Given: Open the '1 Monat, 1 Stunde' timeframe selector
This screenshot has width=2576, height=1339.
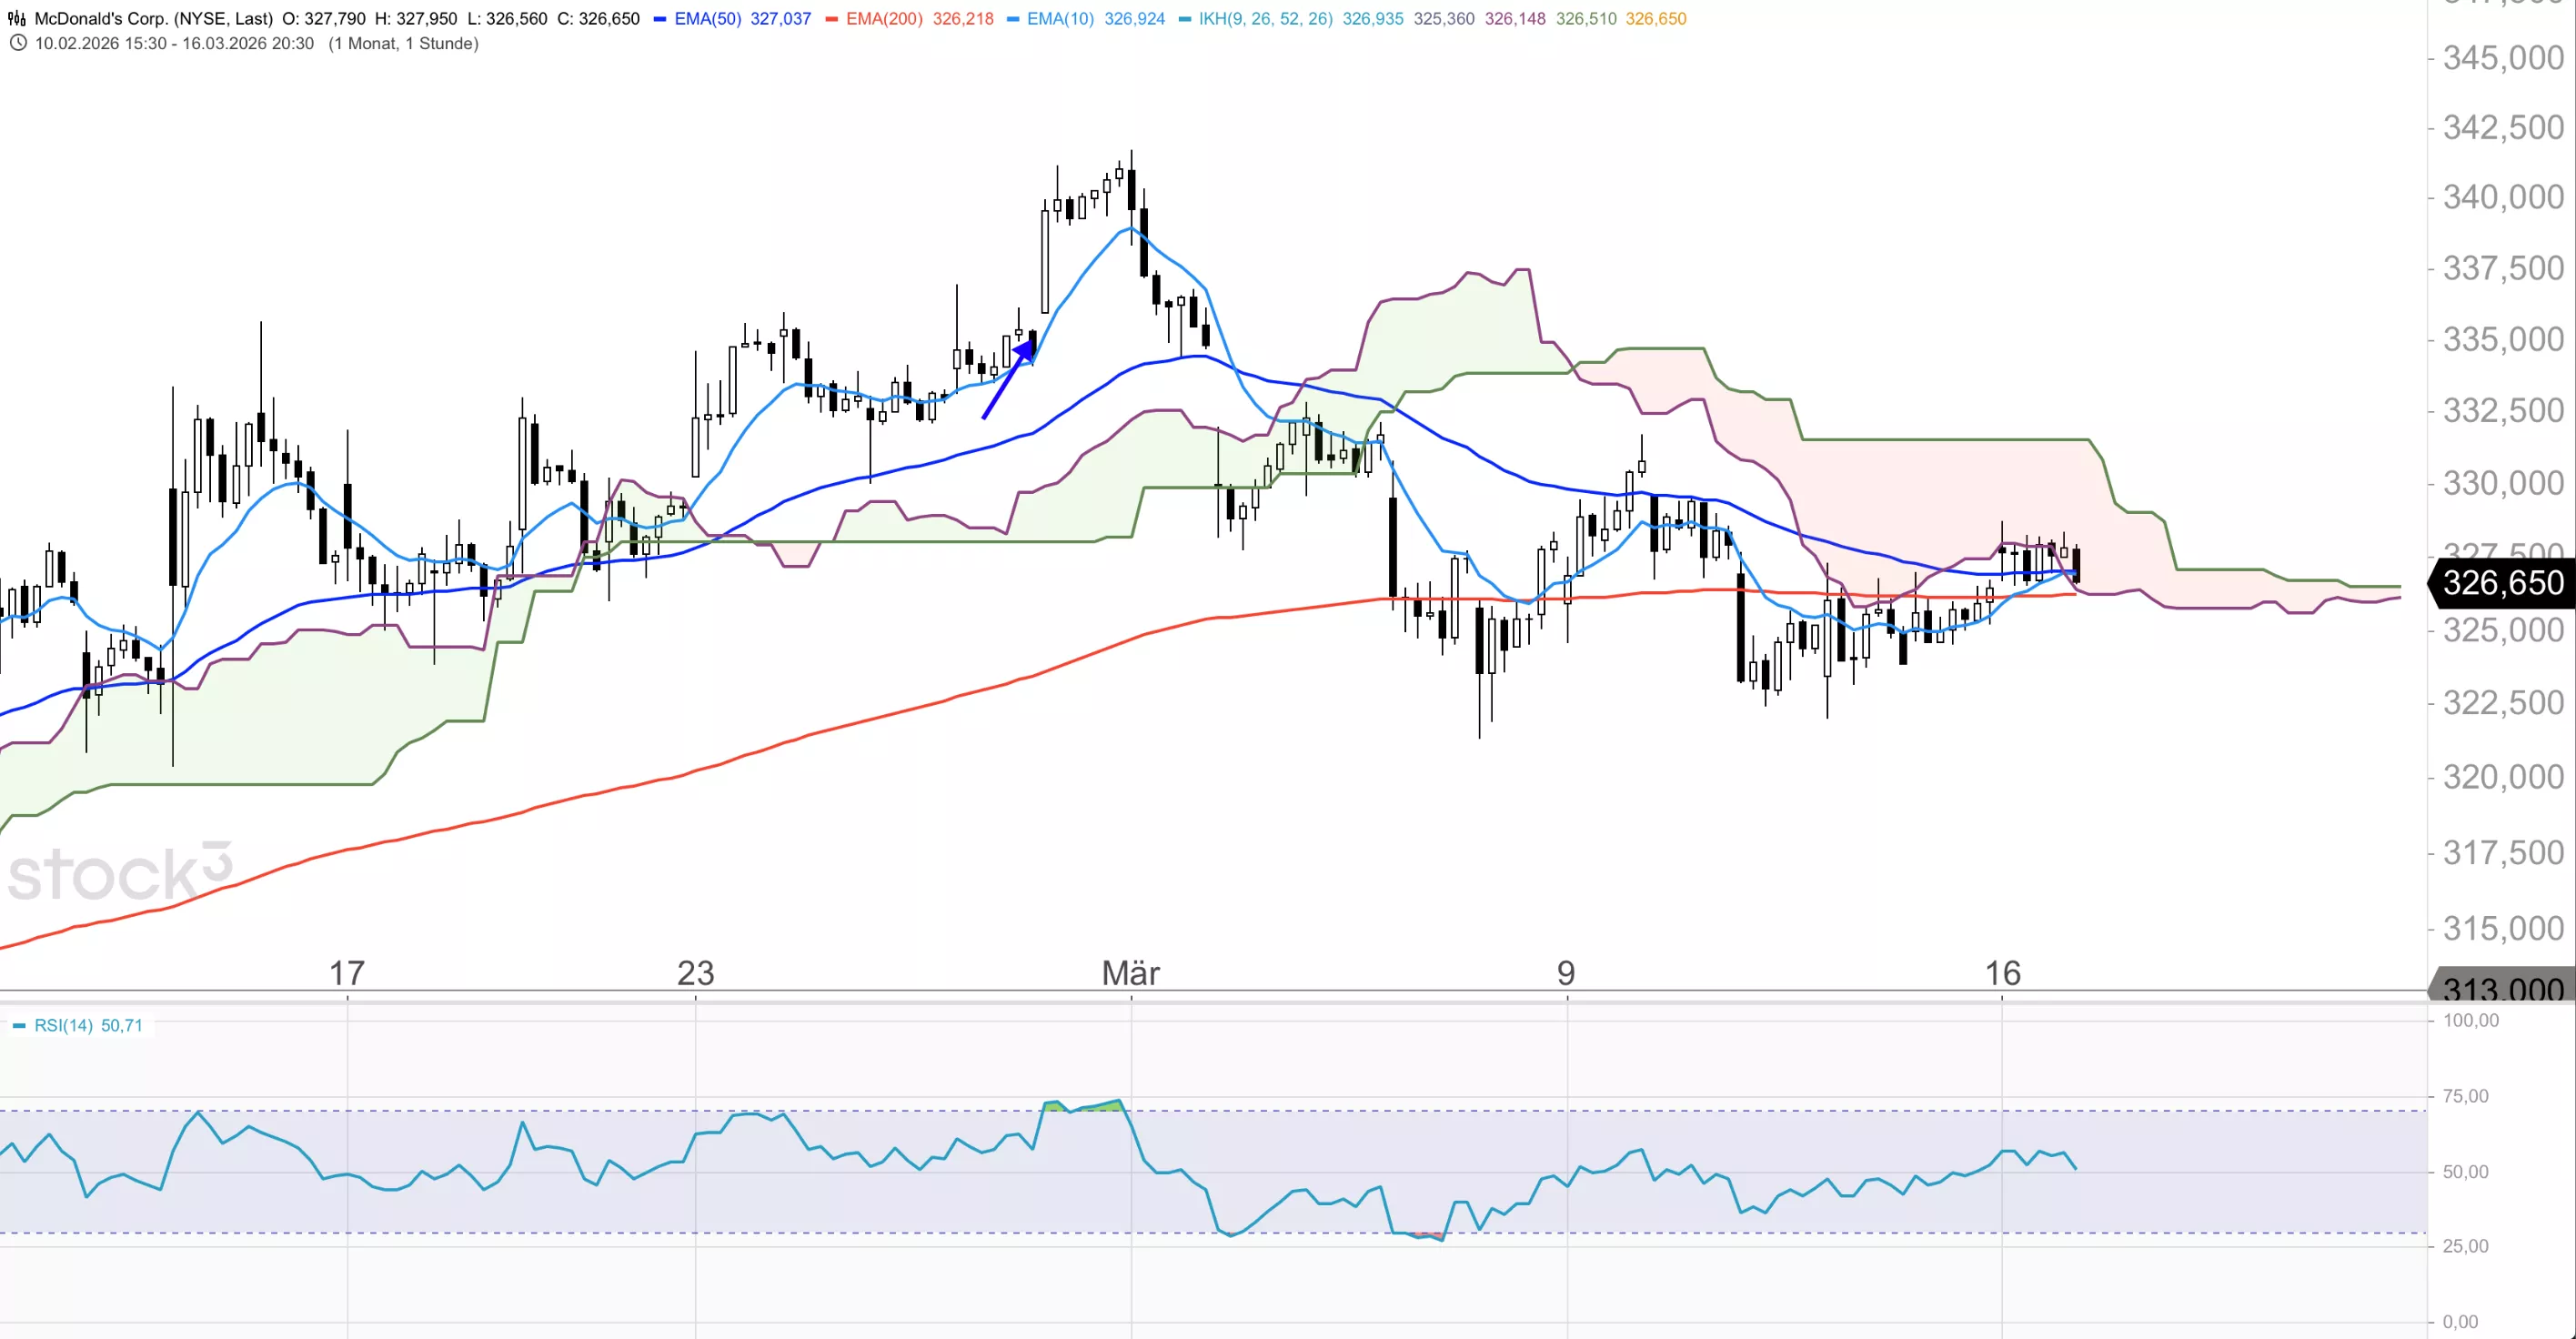Looking at the screenshot, I should (403, 43).
